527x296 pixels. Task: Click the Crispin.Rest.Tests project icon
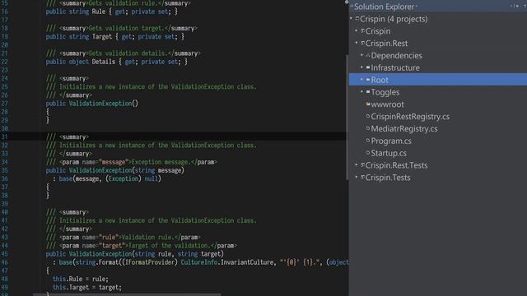point(362,165)
